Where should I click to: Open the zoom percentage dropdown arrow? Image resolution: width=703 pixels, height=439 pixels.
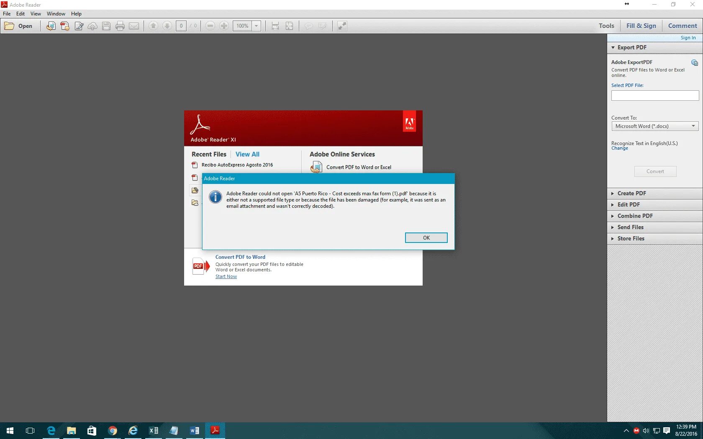point(257,26)
